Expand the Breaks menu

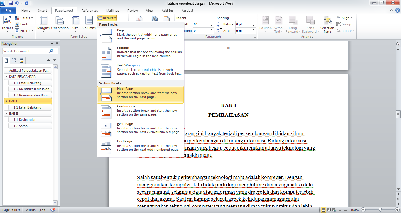[x=106, y=18]
